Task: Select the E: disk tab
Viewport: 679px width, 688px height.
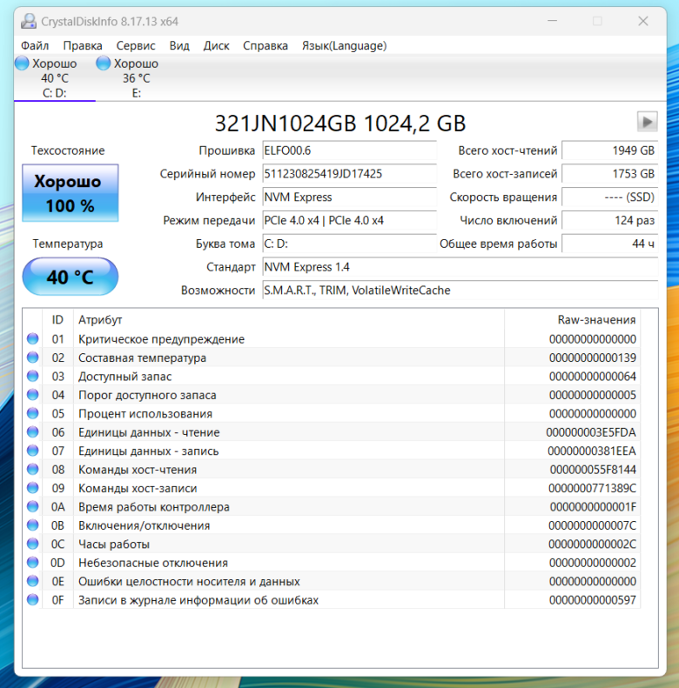Action: [136, 78]
